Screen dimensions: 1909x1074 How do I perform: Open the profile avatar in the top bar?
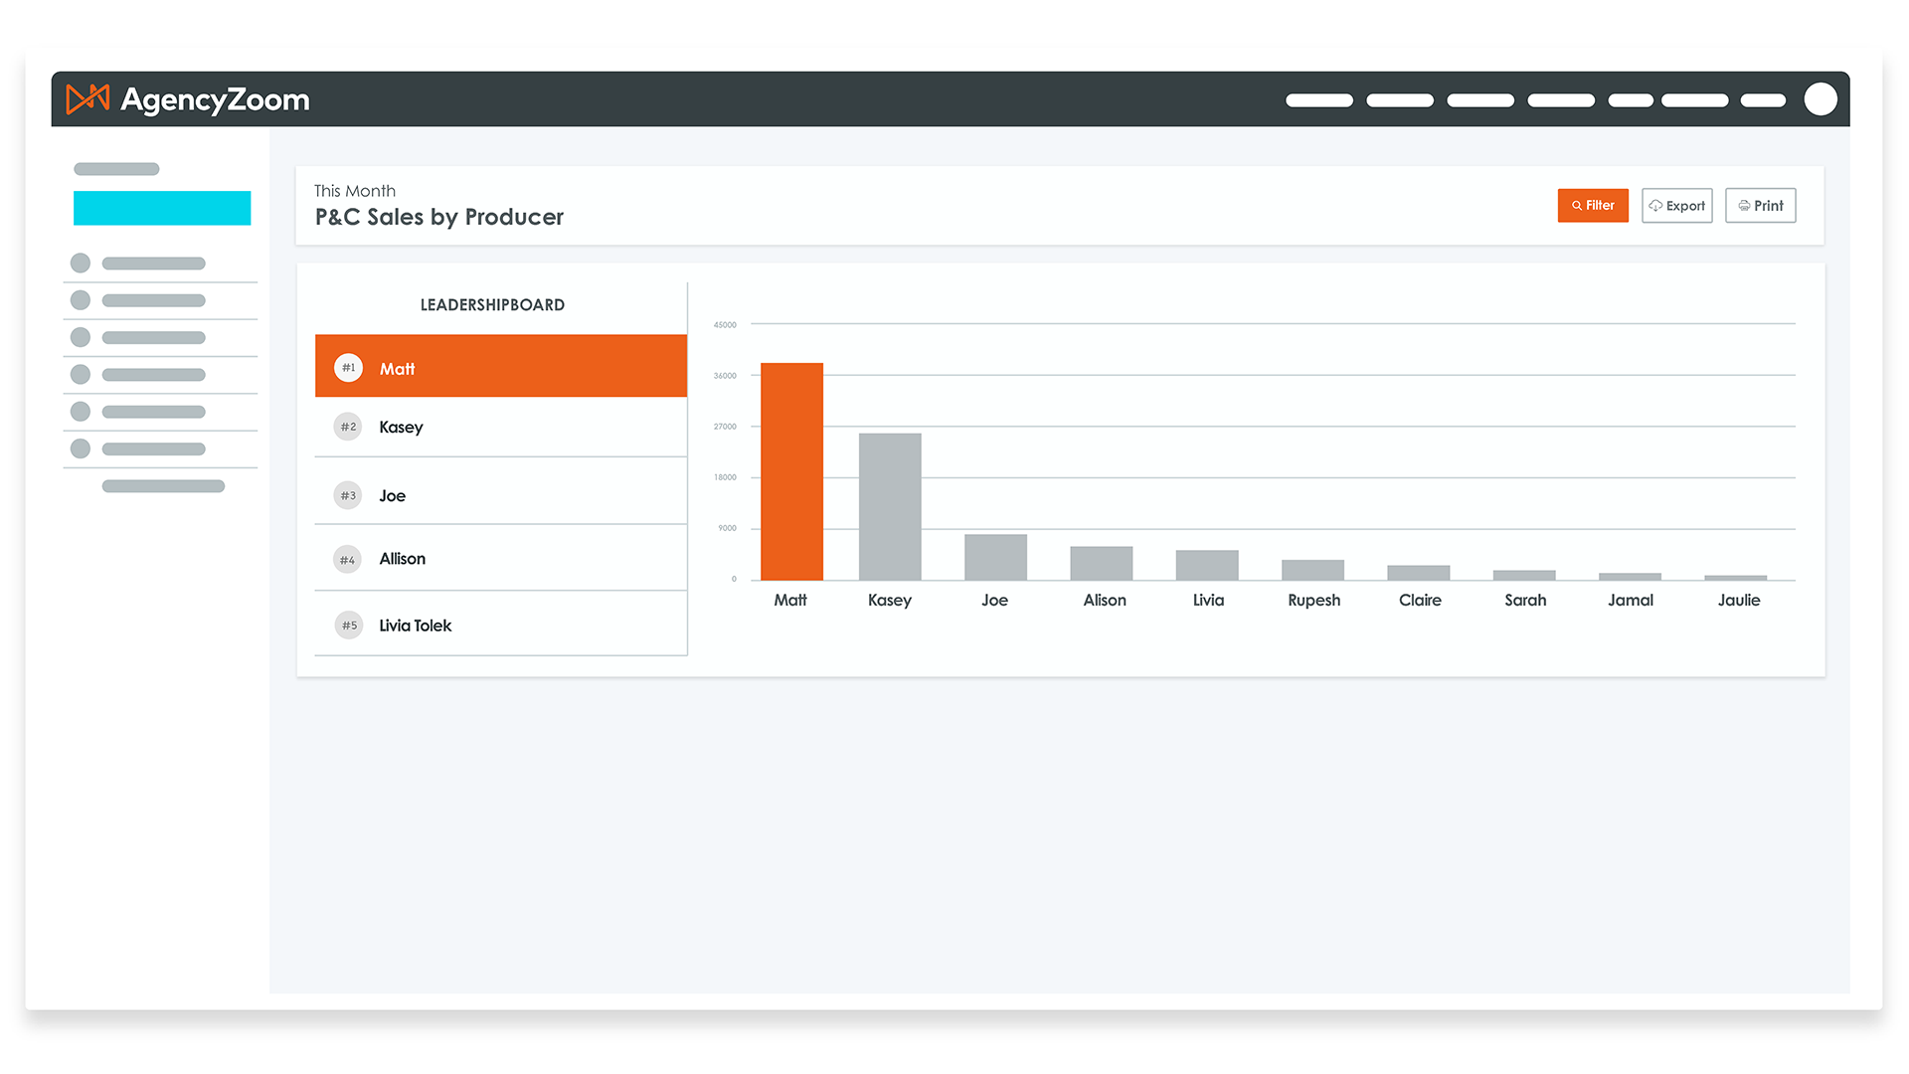tap(1821, 98)
